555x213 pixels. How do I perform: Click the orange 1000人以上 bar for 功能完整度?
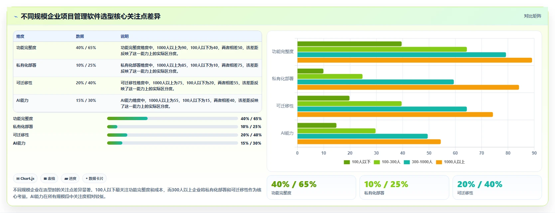[x=415, y=60]
